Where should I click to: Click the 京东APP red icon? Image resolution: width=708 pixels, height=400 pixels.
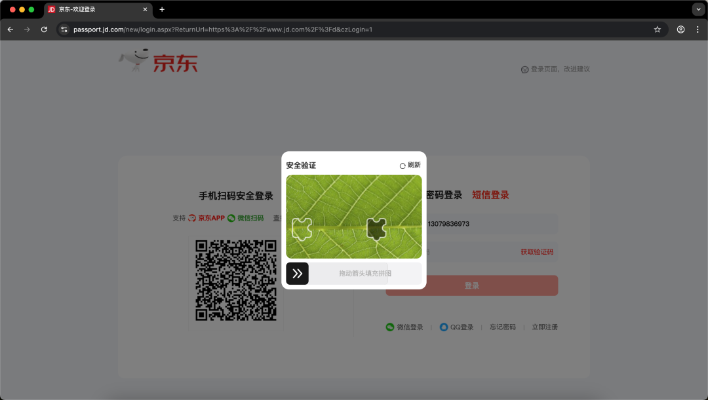192,217
